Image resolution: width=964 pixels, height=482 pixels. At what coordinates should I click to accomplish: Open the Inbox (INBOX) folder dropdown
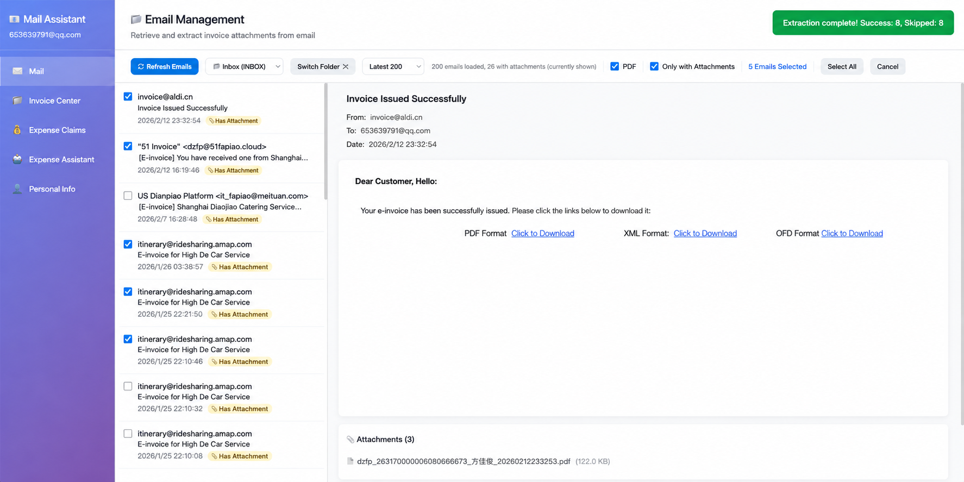(x=245, y=66)
